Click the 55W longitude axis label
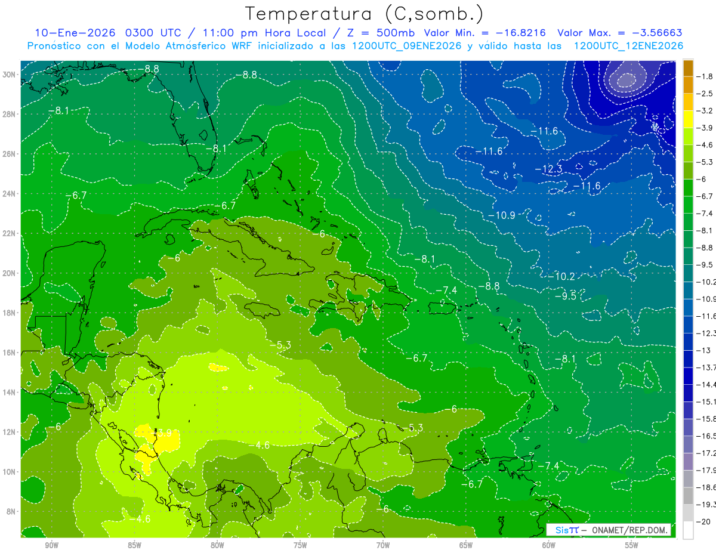 [x=632, y=545]
